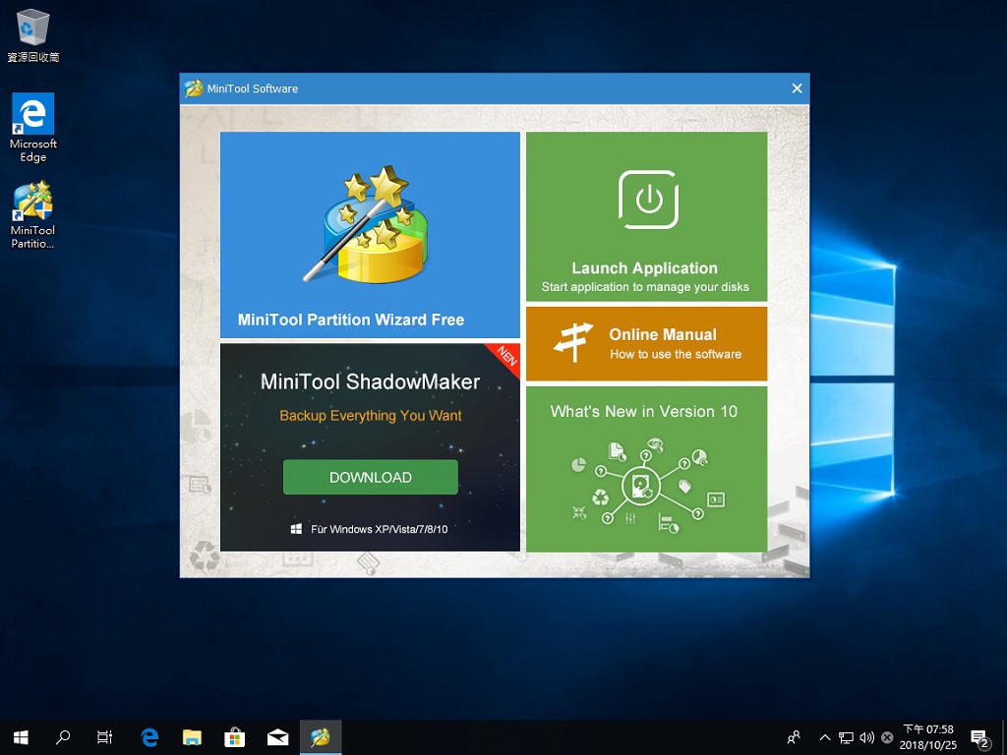Open Task View on the taskbar

[104, 737]
